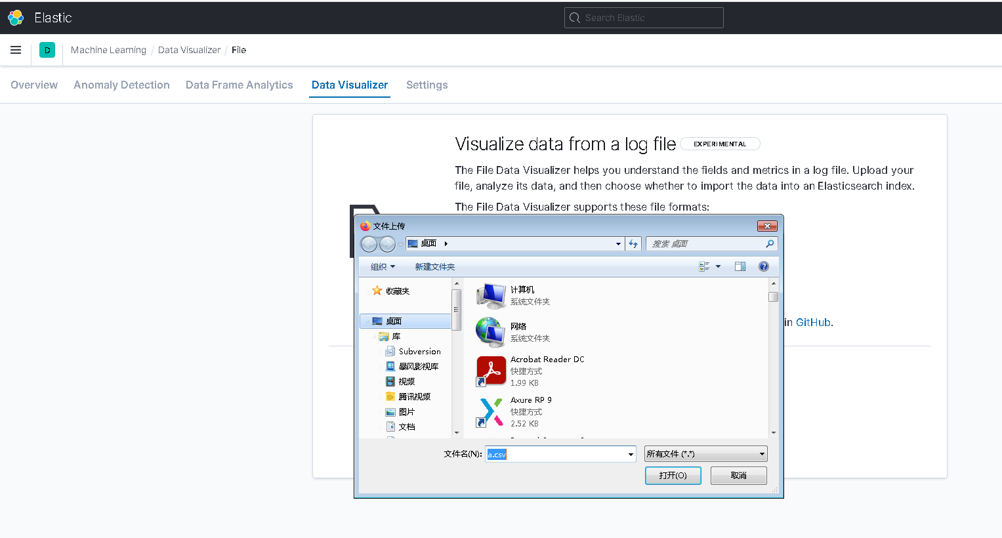Click the Elastic logo icon
The height and width of the screenshot is (538, 1002).
point(16,18)
